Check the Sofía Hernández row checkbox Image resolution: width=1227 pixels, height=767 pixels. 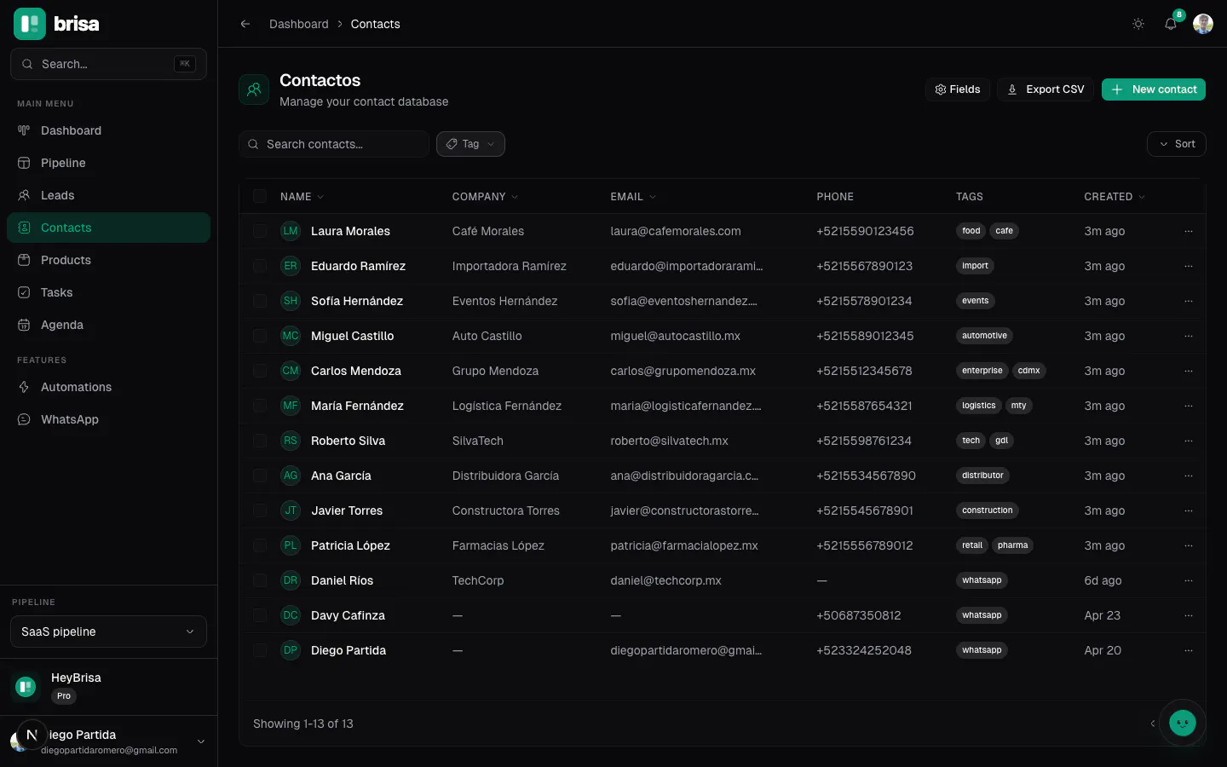(x=260, y=301)
